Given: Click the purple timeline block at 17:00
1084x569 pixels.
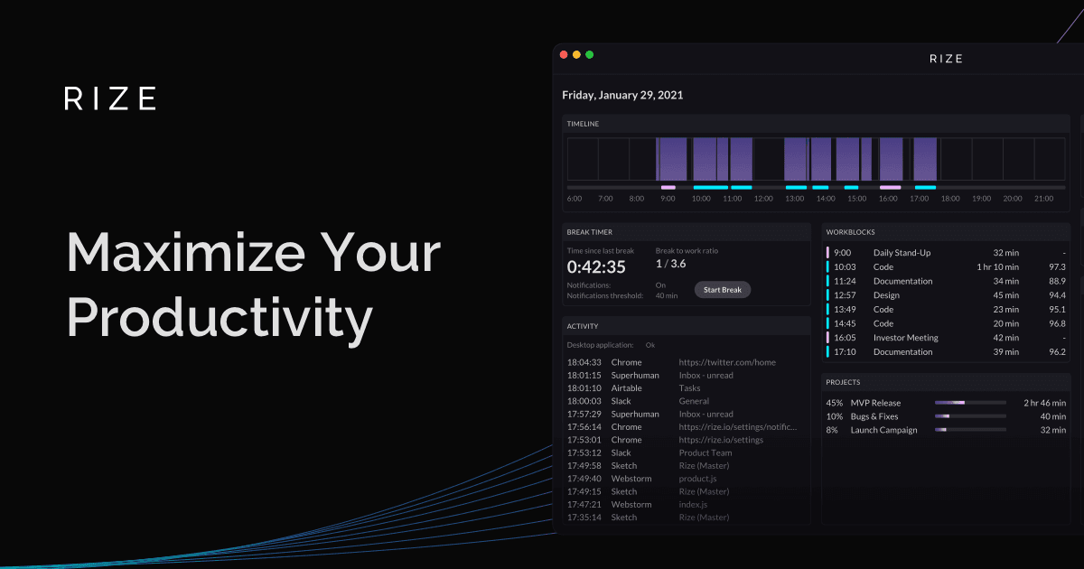Looking at the screenshot, I should point(924,159).
